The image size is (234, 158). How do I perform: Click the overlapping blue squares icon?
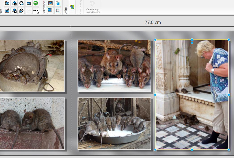click(x=57, y=3)
